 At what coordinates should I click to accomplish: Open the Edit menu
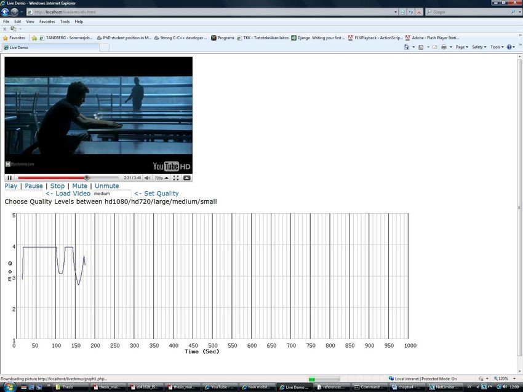pyautogui.click(x=17, y=22)
